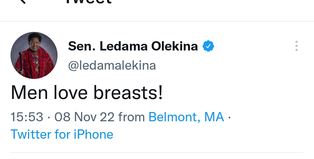Screen dimensions: 314x159
Task: Click the blue verified badge
Action: pyautogui.click(x=208, y=46)
